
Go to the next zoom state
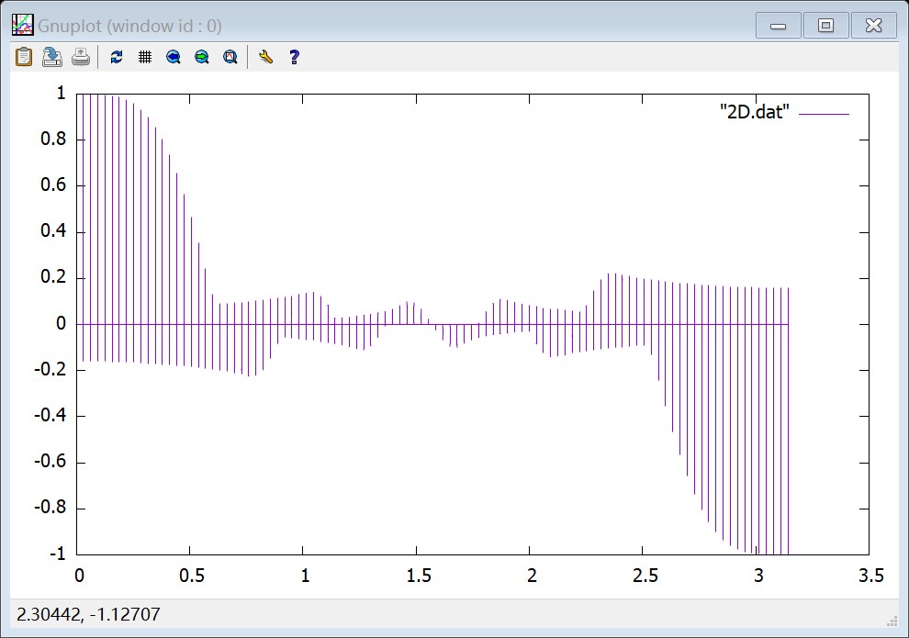tap(201, 57)
